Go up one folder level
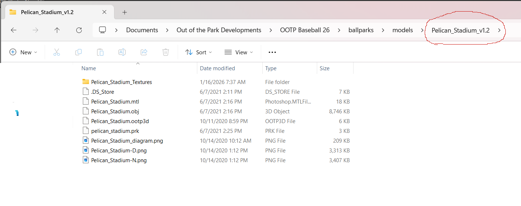This screenshot has width=521, height=206. coord(57,30)
